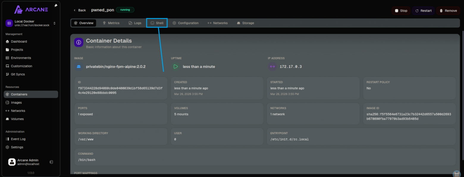Toggle the pin on the sidebar
Screen dimensions: 464x177
[x=55, y=5]
